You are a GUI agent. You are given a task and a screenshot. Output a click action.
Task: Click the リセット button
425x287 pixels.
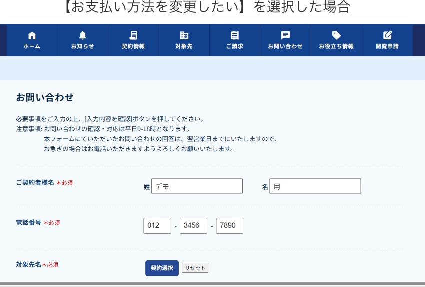point(195,268)
